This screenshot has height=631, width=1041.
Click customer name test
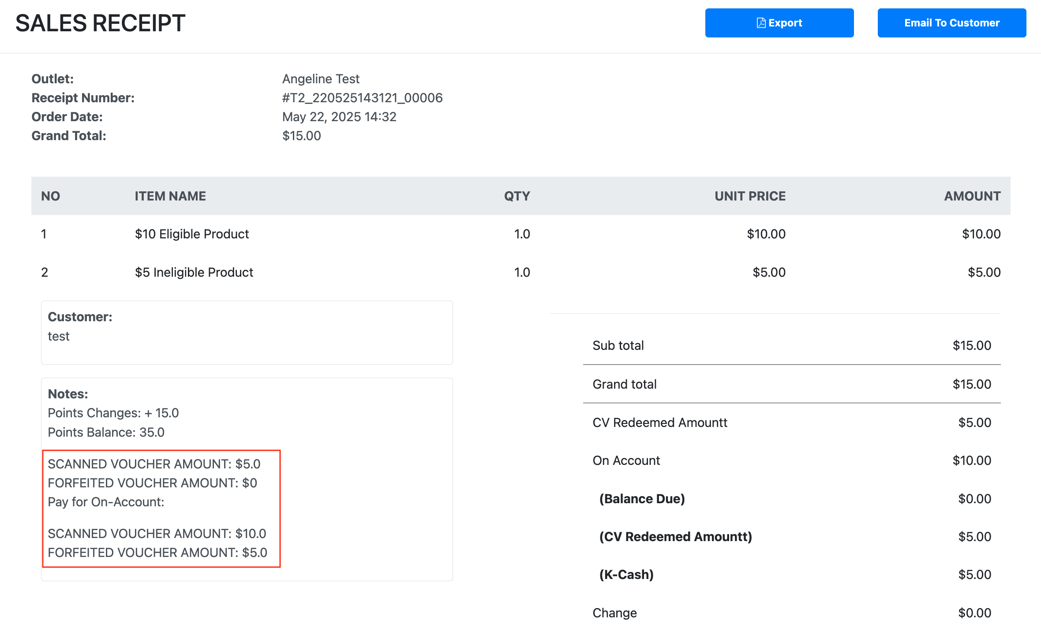pyautogui.click(x=59, y=336)
